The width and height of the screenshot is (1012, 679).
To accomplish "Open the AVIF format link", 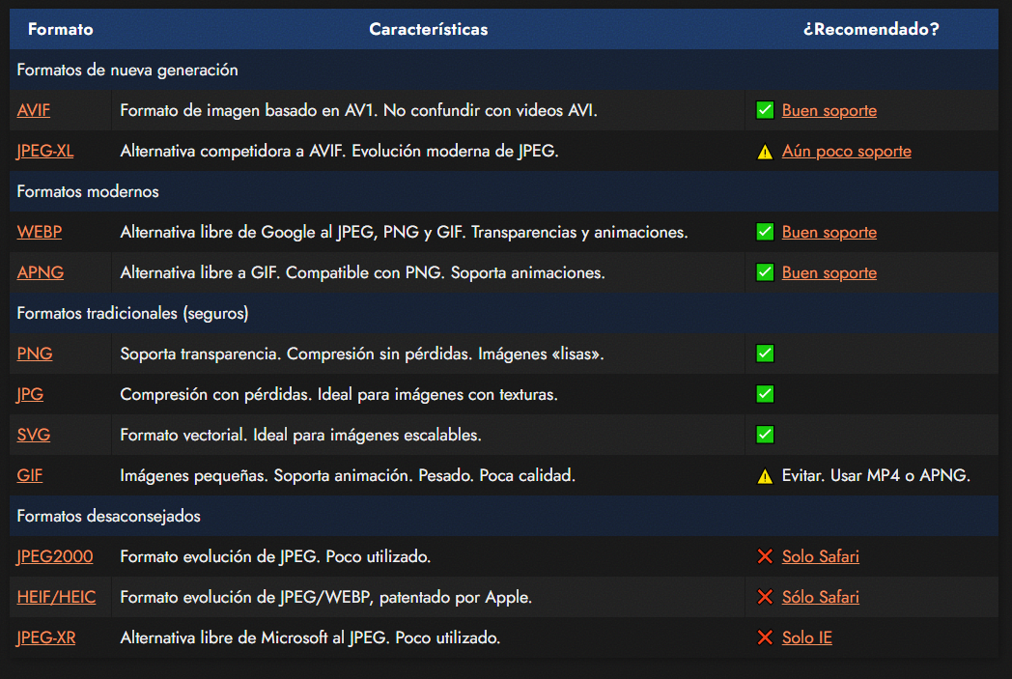I will click(x=34, y=110).
